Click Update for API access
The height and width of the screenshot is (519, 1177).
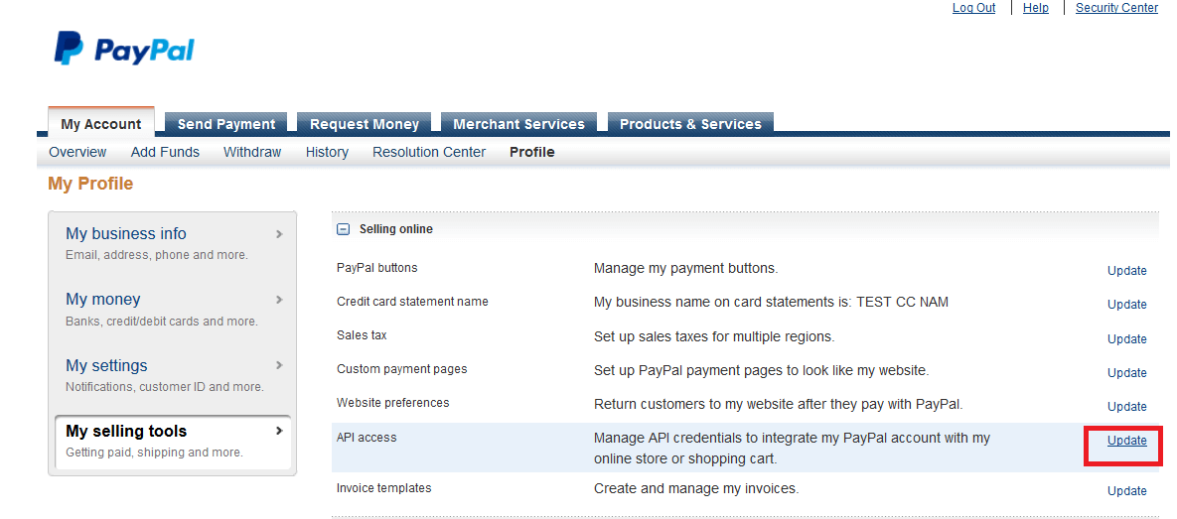click(1126, 441)
